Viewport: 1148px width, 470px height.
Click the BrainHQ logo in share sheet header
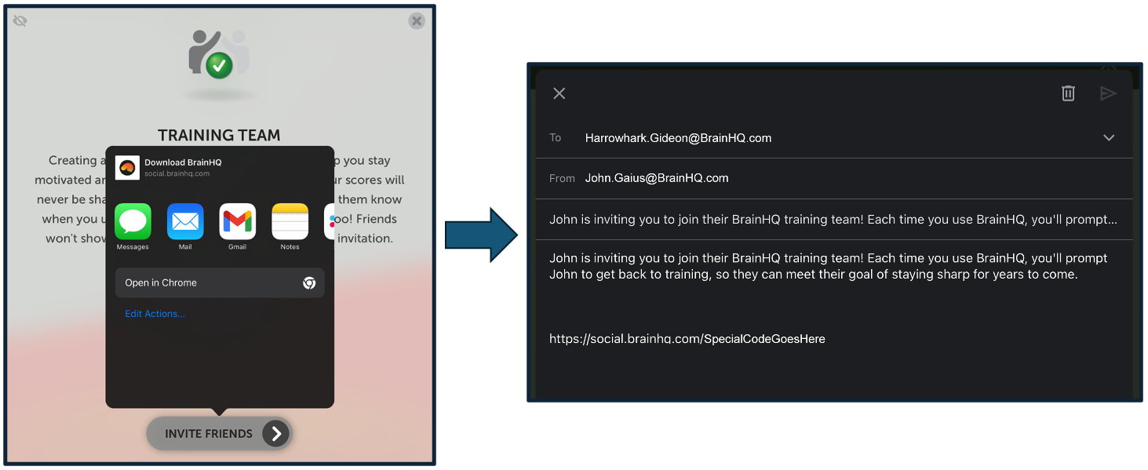(127, 167)
